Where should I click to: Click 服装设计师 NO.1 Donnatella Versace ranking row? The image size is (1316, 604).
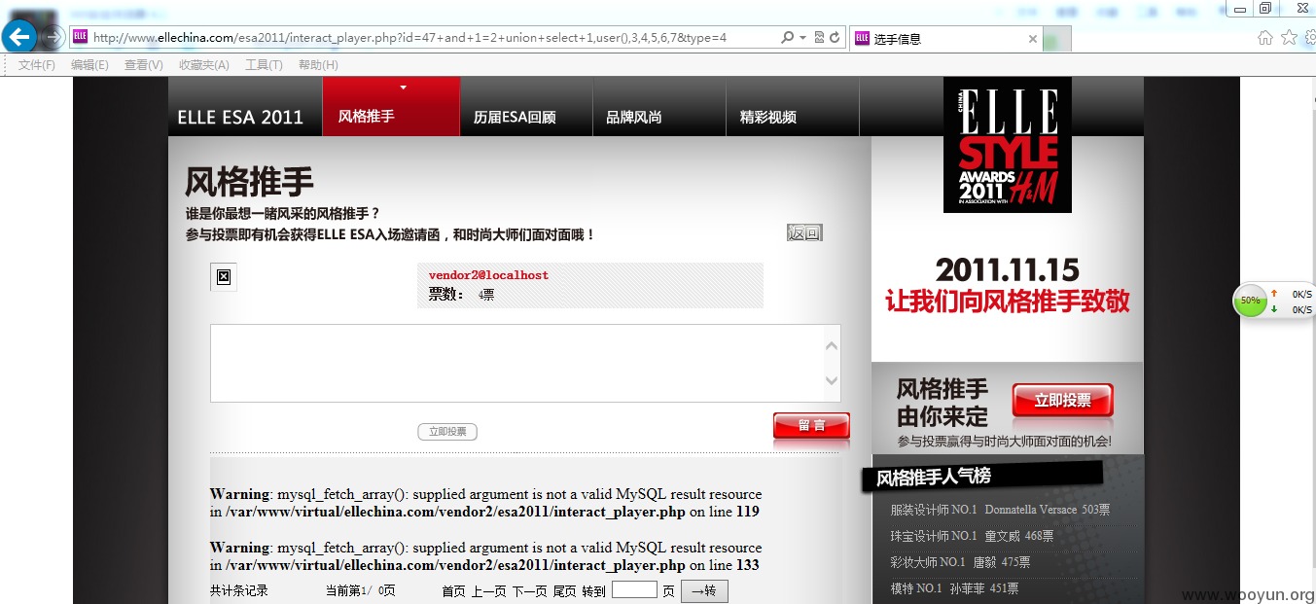click(1000, 510)
